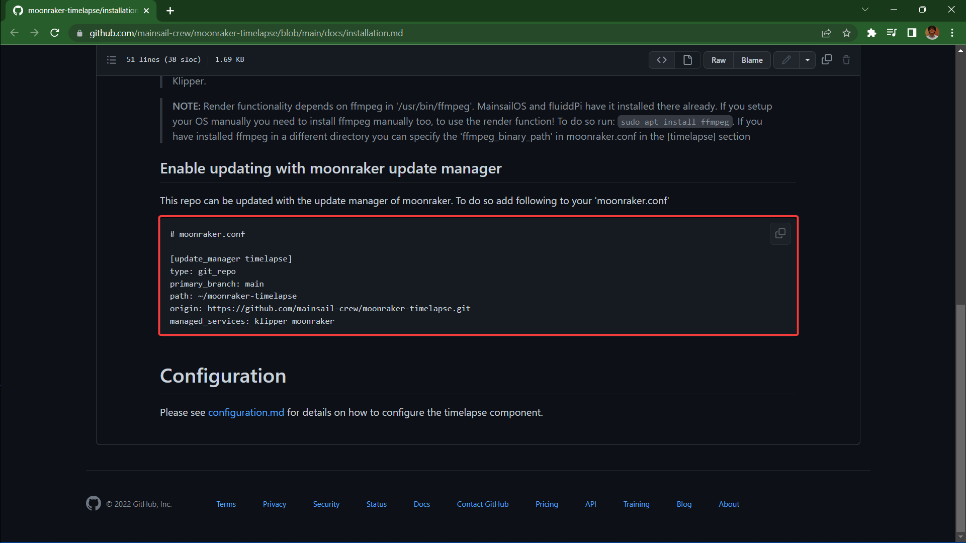The width and height of the screenshot is (966, 543).
Task: Open tab search dropdown chevron
Action: [x=865, y=10]
